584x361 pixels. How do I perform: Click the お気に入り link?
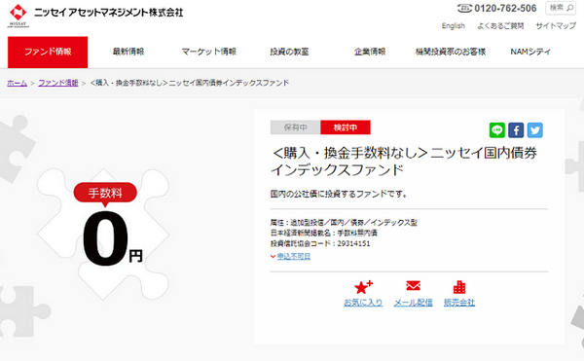click(x=363, y=303)
